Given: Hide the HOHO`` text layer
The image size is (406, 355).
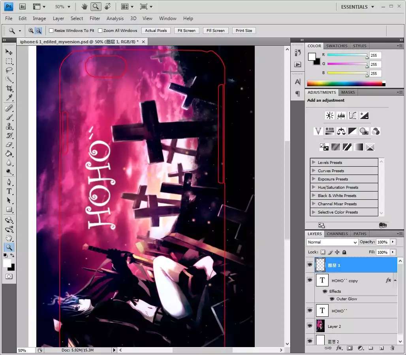Looking at the screenshot, I should click(x=310, y=310).
